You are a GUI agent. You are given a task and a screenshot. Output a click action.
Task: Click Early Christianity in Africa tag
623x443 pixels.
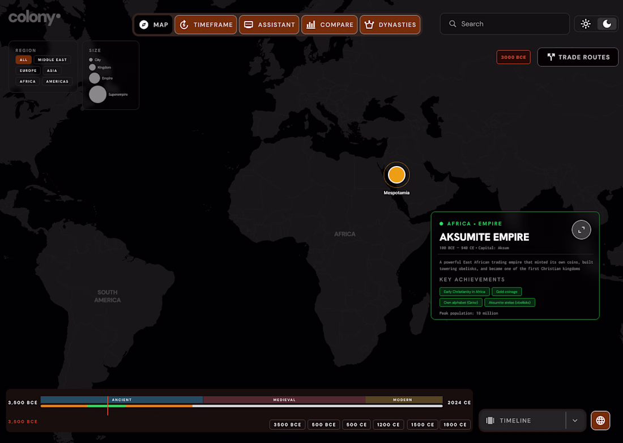pyautogui.click(x=464, y=292)
